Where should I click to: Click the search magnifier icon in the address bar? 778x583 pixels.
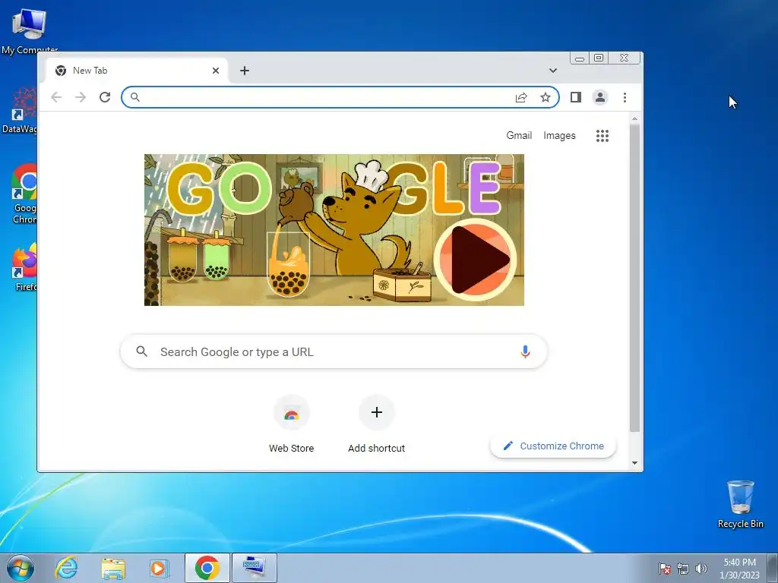[x=134, y=97]
